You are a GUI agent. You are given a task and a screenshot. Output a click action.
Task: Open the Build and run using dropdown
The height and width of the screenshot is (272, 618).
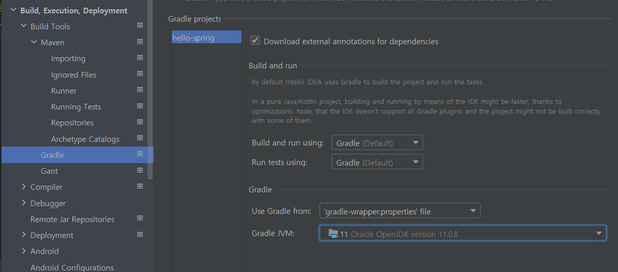[x=377, y=142]
